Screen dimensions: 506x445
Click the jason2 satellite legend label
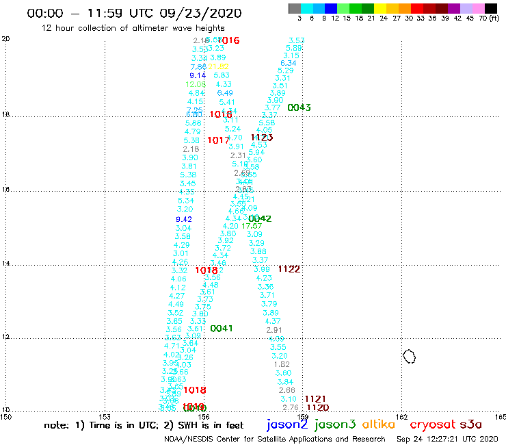click(x=287, y=425)
